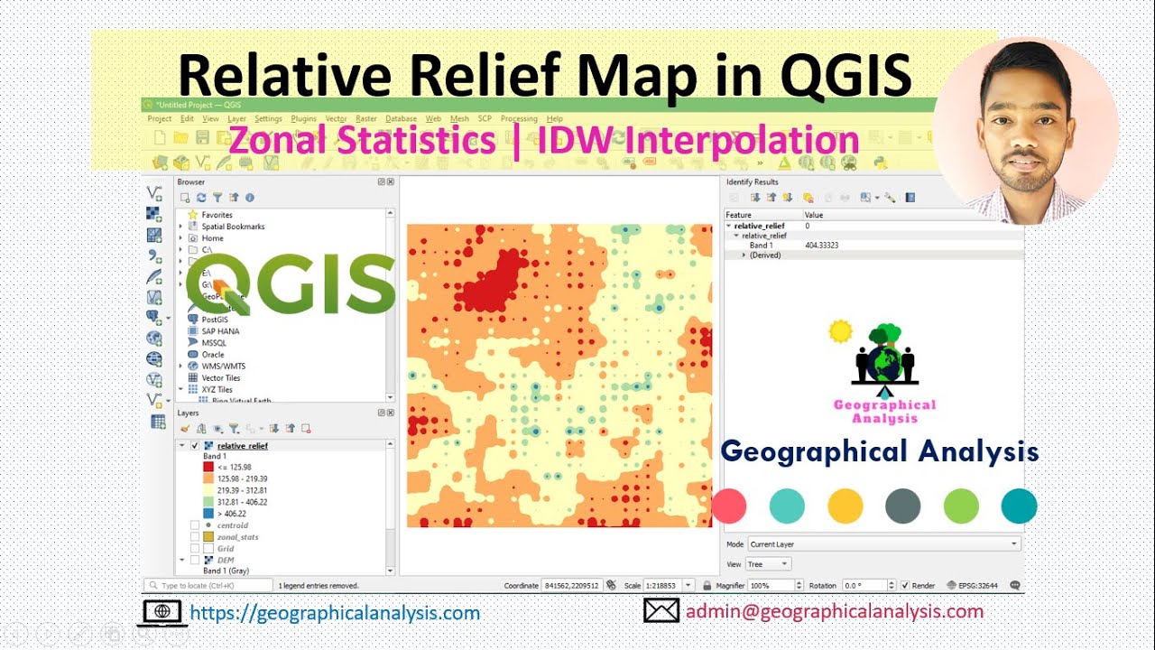
Task: Open Mode dropdown showing Current Layer
Action: click(x=883, y=544)
